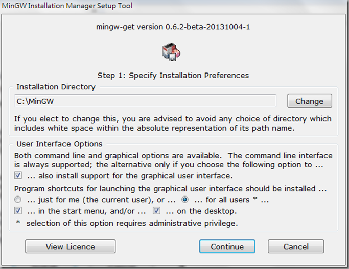Toggle the start menu shortcut checkbox
349x269 pixels.
click(x=18, y=210)
